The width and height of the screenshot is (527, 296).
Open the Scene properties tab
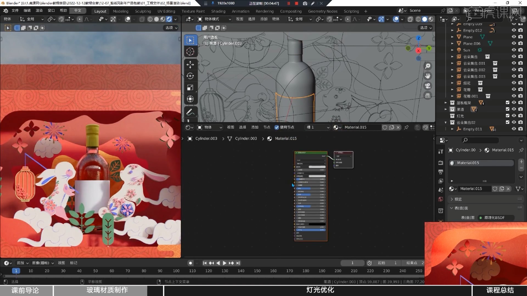click(x=441, y=190)
